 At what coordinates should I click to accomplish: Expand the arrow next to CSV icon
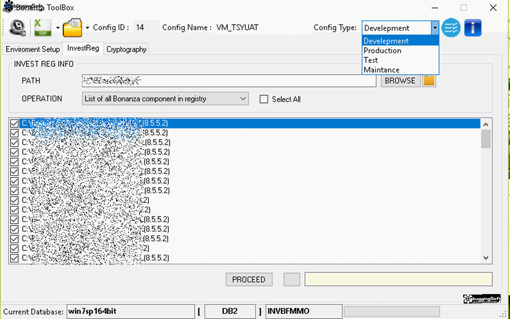pos(58,28)
